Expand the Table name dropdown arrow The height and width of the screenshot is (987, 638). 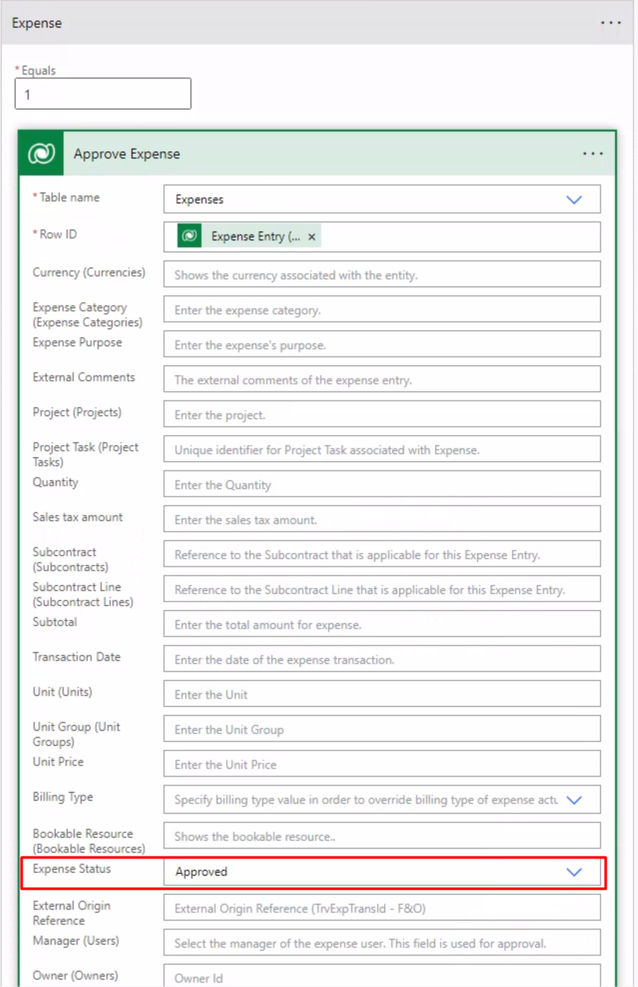pos(574,199)
